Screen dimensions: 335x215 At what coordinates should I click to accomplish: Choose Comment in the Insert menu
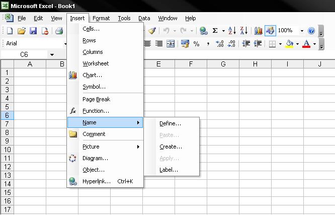pos(105,134)
